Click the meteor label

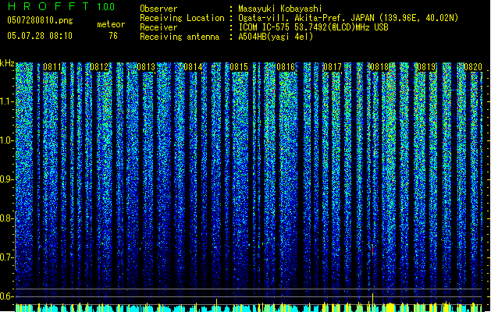pyautogui.click(x=111, y=24)
